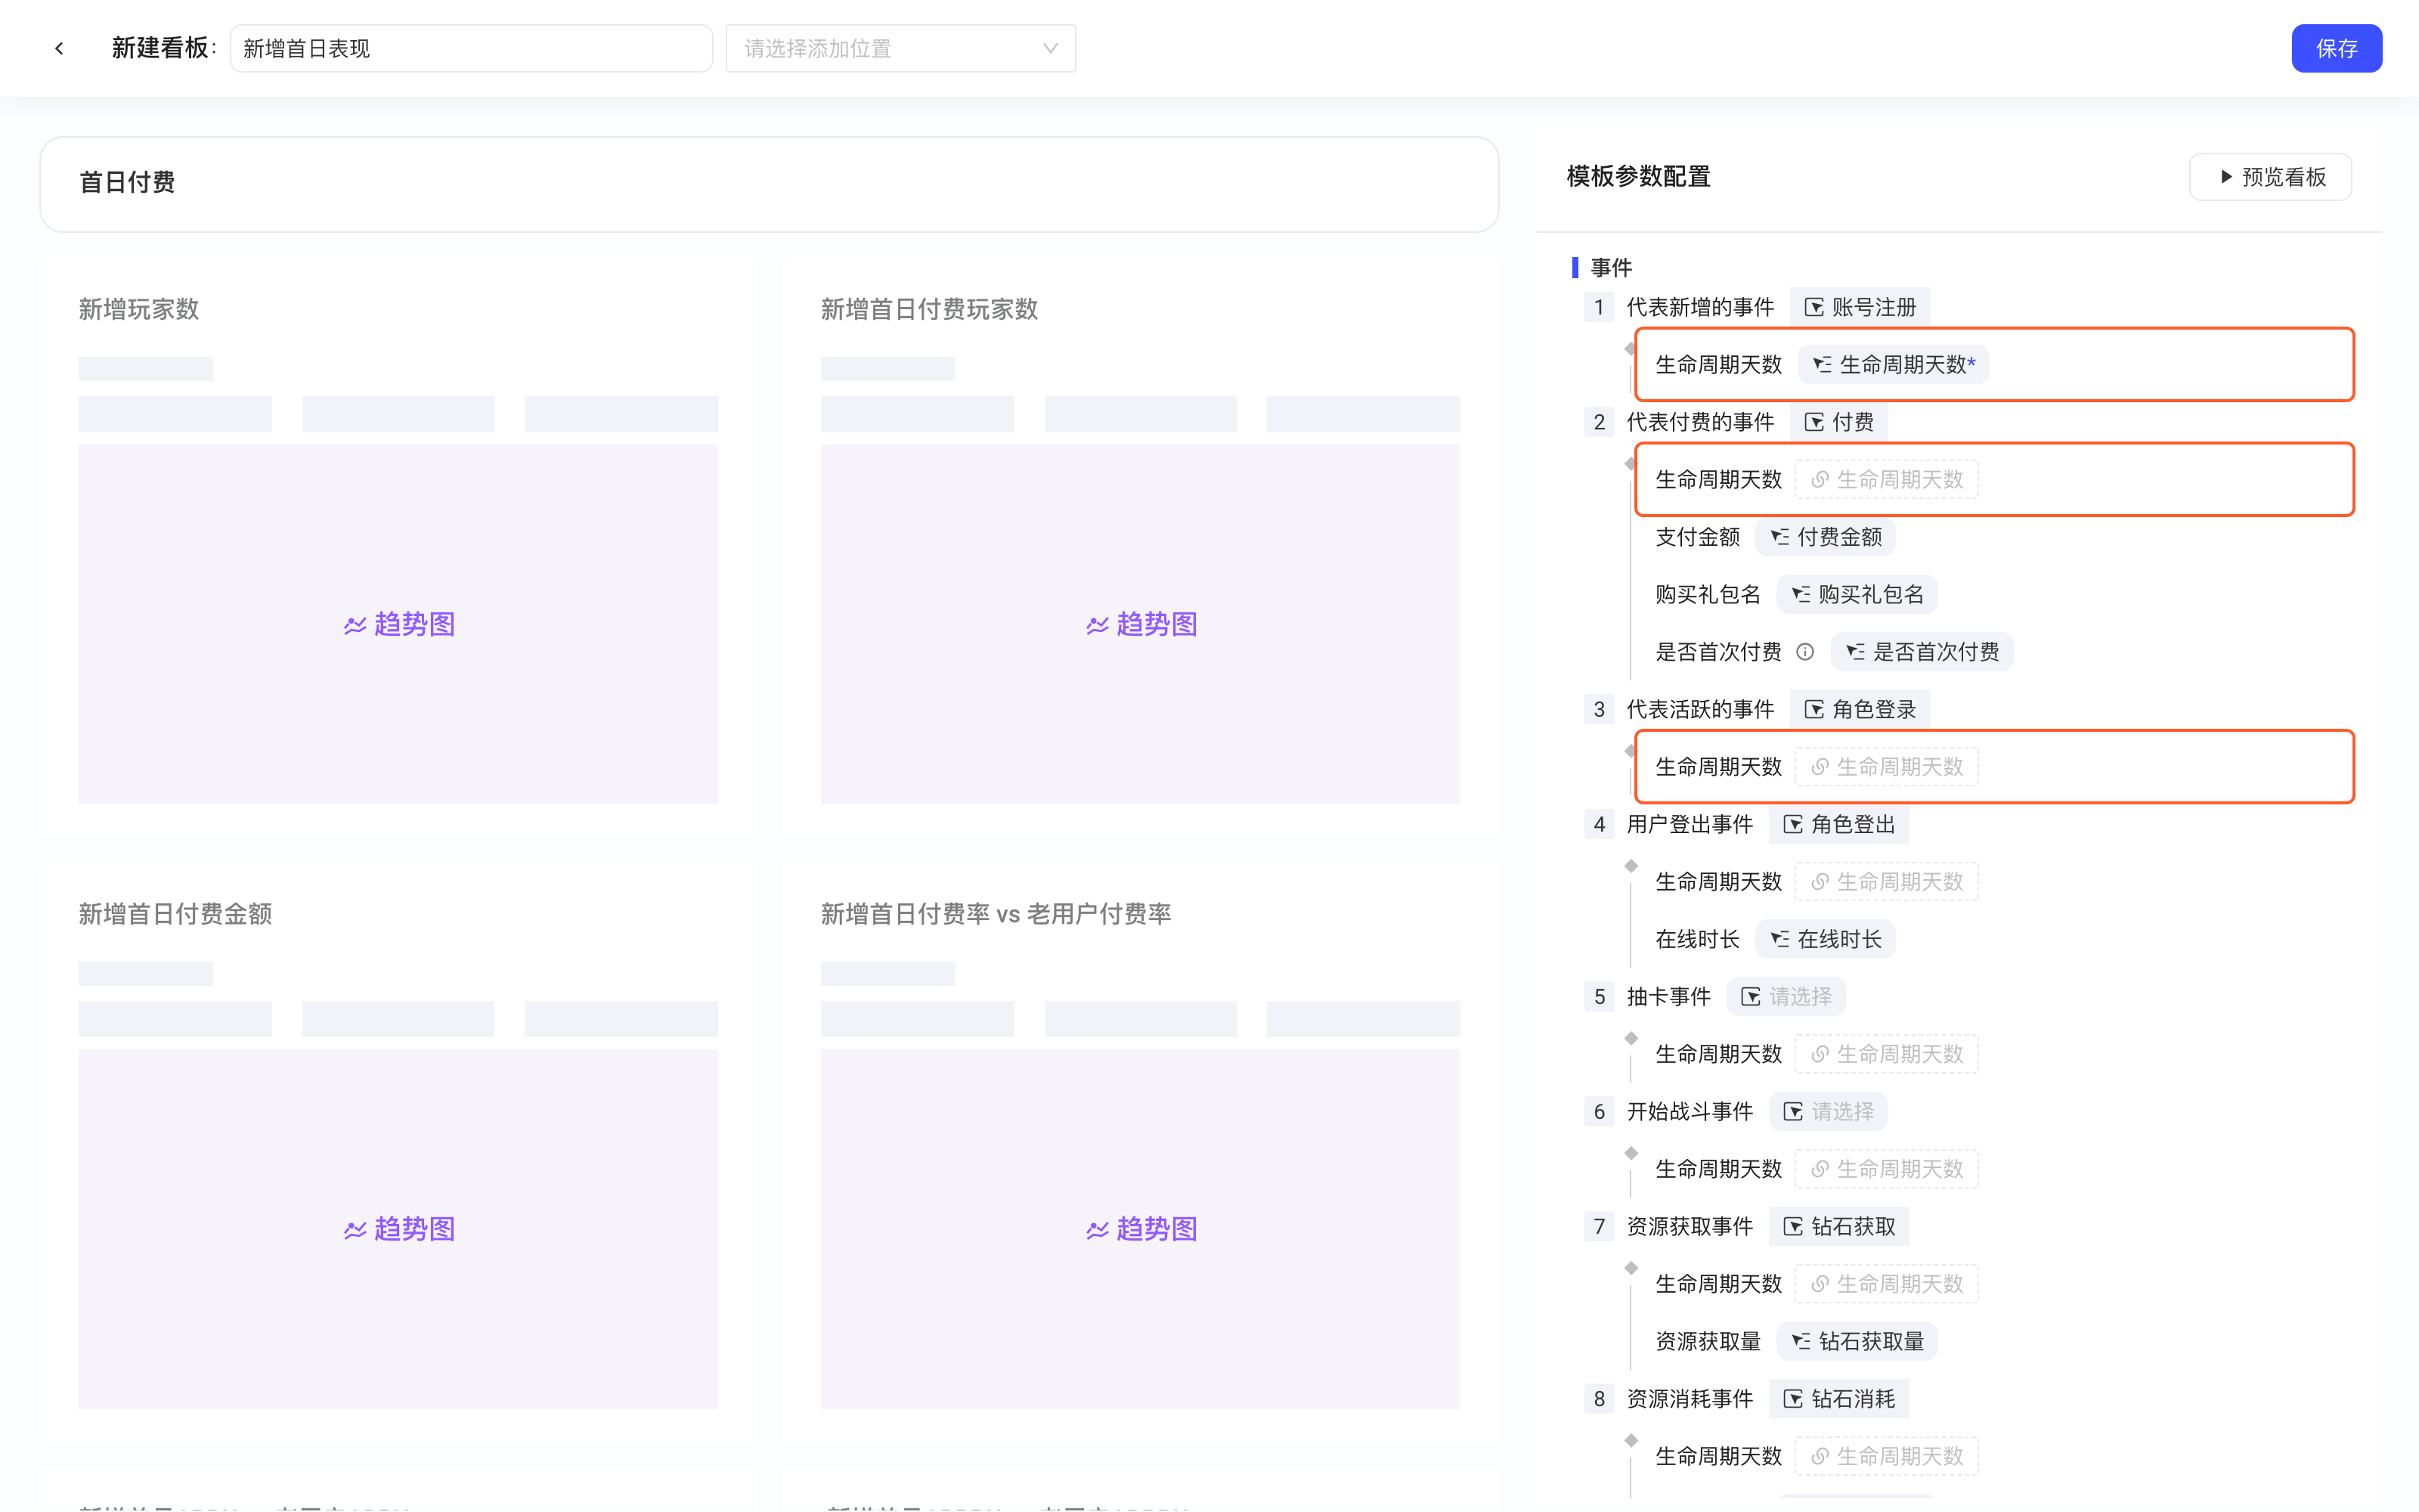The width and height of the screenshot is (2419, 1512).
Task: Click linked 生命周期天数 under 资源消耗事件
Action: pyautogui.click(x=1886, y=1457)
